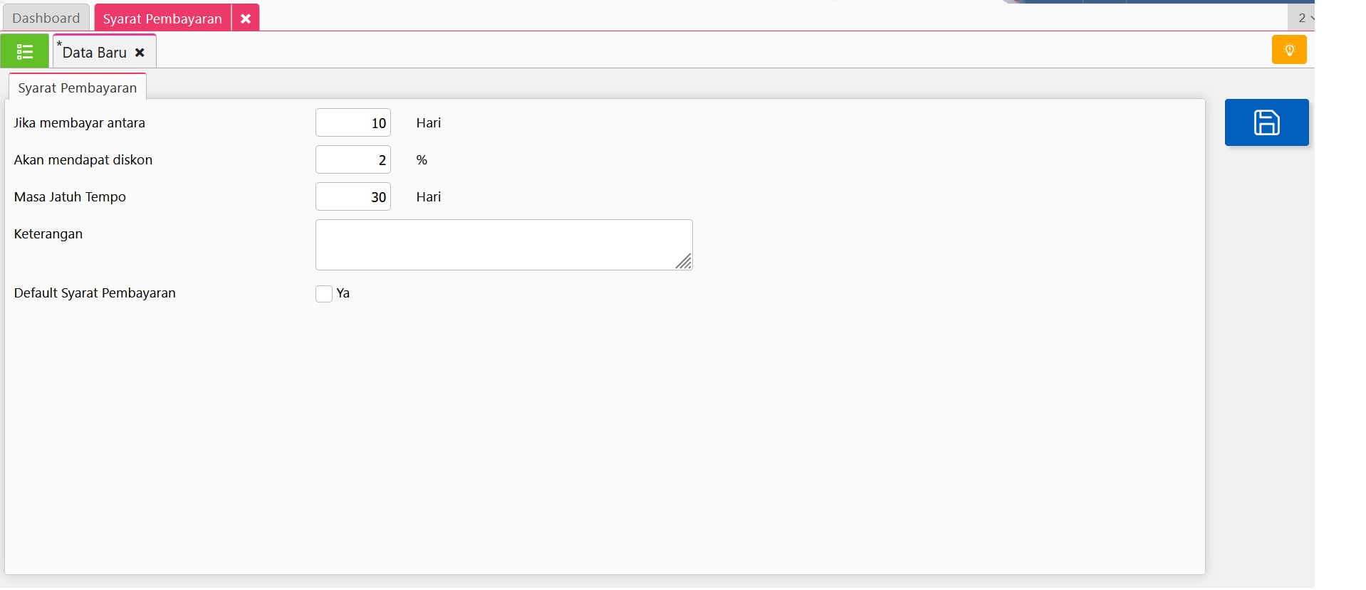Image resolution: width=1366 pixels, height=590 pixels.
Task: Click the Keterangan textarea resize handle
Action: [x=684, y=262]
